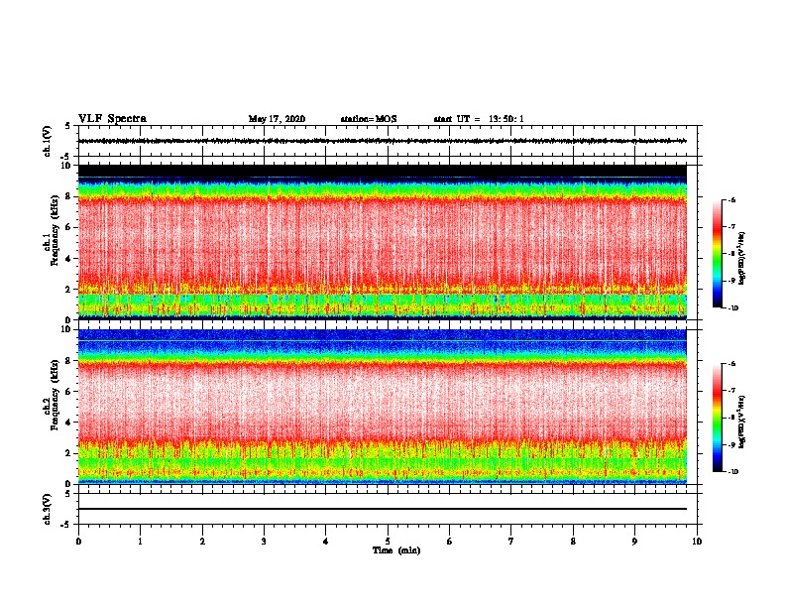Click the ch.1 voltage waveform trace
The width and height of the screenshot is (785, 607).
pyautogui.click(x=383, y=141)
